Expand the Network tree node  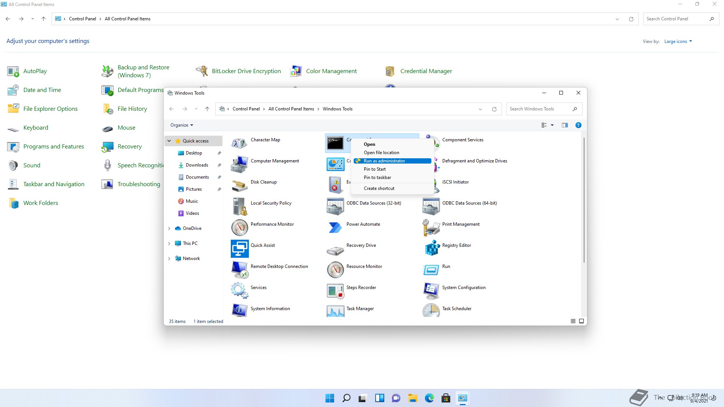(169, 259)
